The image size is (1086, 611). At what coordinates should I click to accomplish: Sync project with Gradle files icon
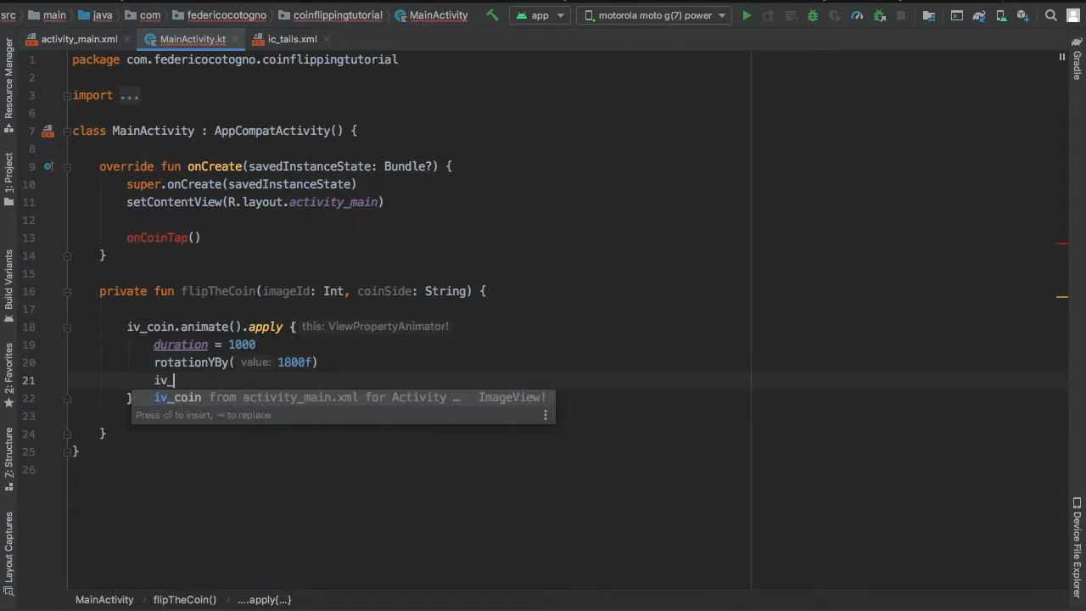[979, 15]
